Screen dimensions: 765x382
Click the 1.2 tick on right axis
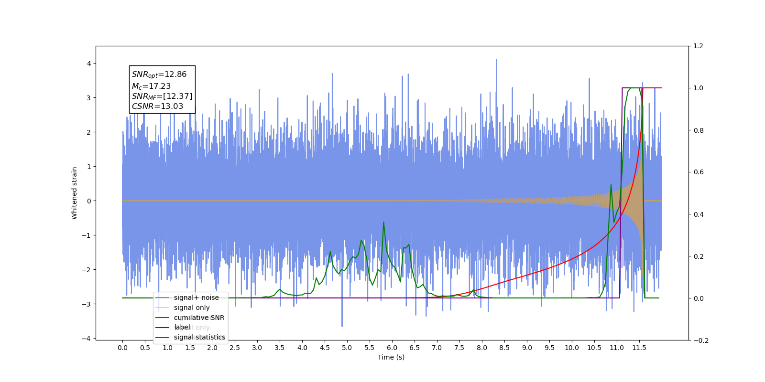coord(699,46)
